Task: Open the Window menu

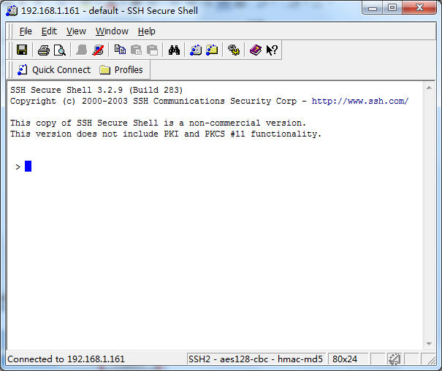Action: (112, 31)
